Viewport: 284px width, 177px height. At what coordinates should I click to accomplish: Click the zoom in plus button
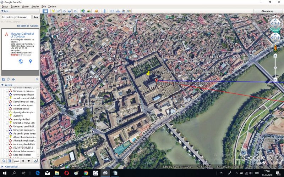pyautogui.click(x=275, y=56)
